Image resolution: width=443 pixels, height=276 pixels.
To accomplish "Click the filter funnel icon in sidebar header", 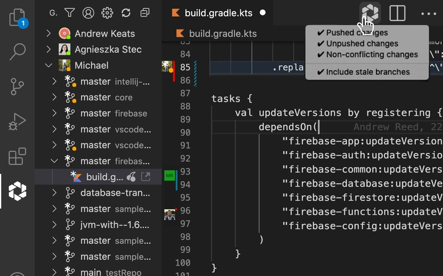I will pyautogui.click(x=69, y=12).
